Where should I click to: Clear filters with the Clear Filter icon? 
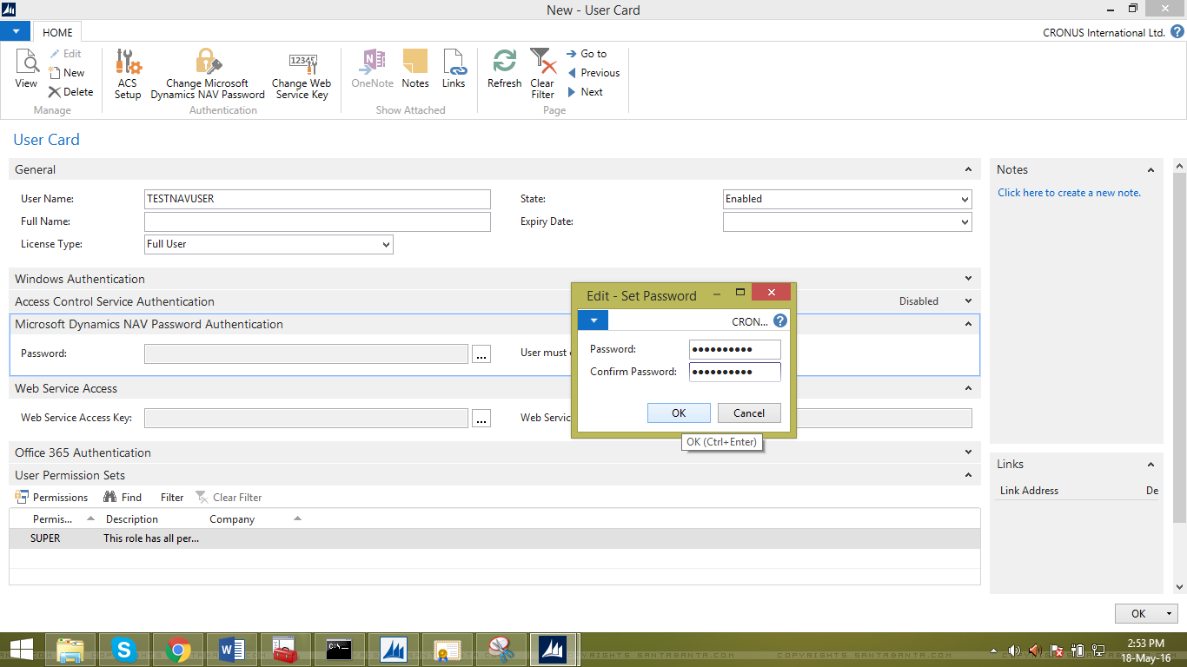tap(542, 74)
